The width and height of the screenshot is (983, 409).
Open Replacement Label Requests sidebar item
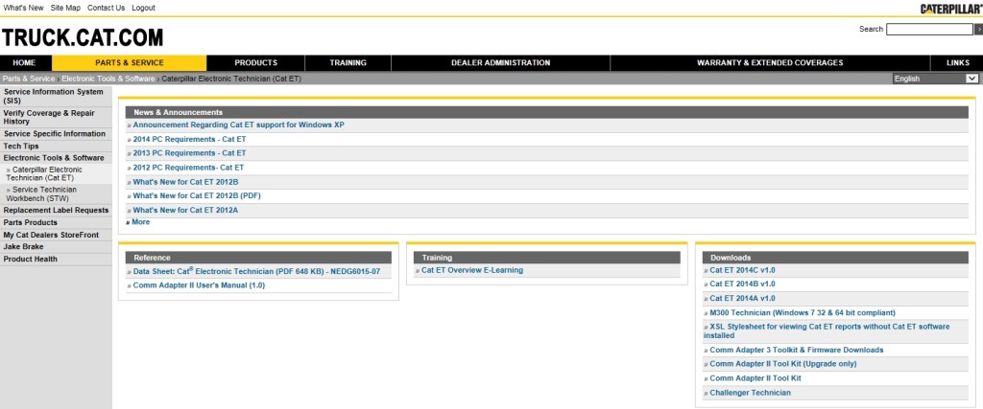pyautogui.click(x=56, y=211)
